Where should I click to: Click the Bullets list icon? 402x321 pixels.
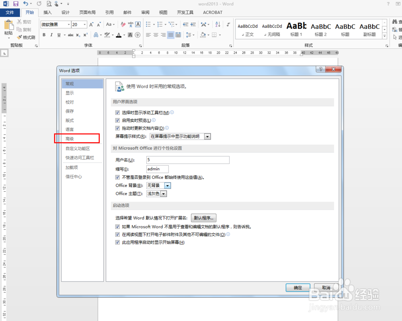[x=148, y=25]
